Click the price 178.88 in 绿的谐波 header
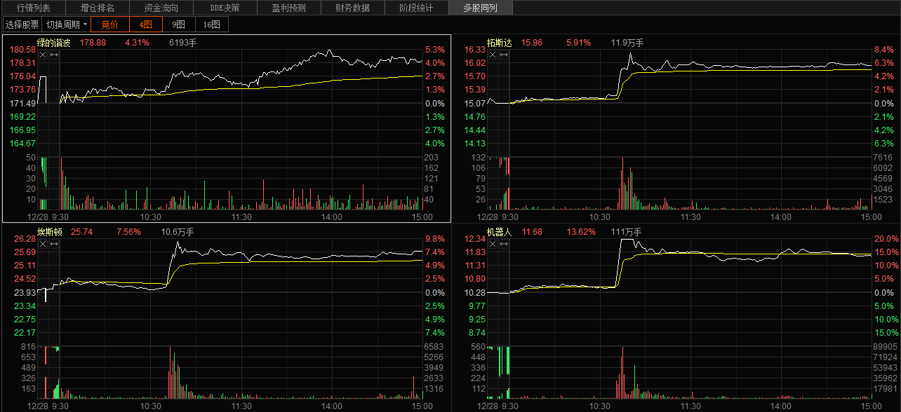Image resolution: width=901 pixels, height=412 pixels. (x=93, y=43)
